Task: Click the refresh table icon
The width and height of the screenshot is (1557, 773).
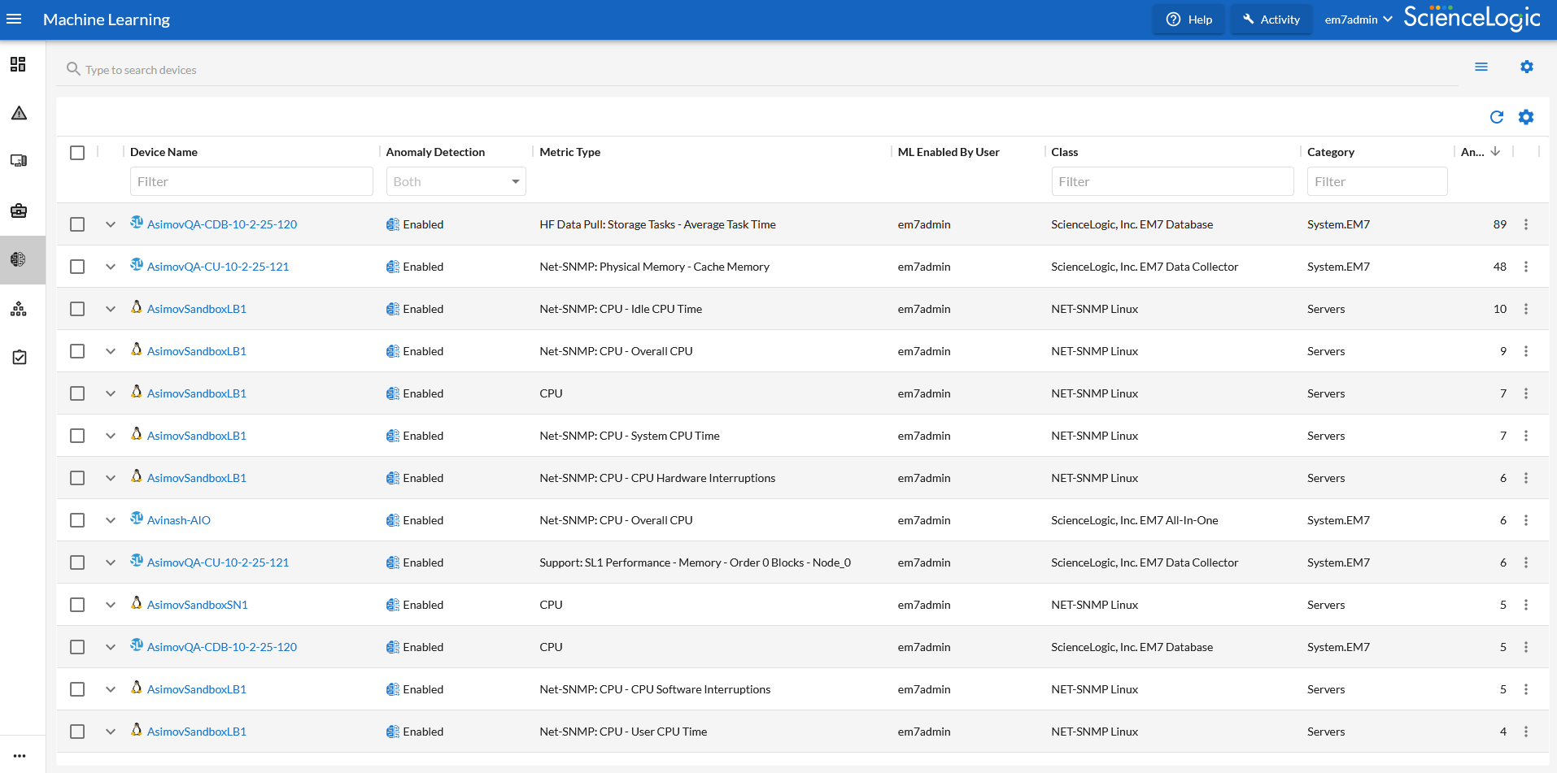Action: coord(1496,117)
